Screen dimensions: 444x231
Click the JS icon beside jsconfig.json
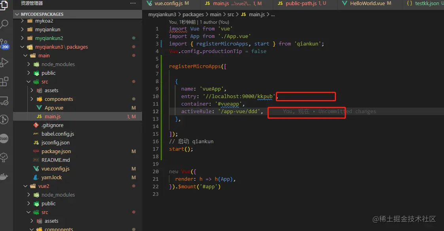click(36, 142)
